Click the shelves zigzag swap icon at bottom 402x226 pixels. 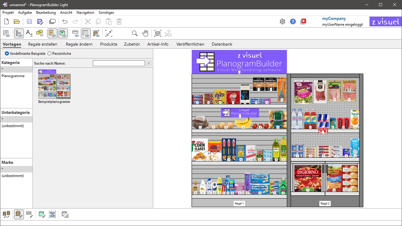tap(6, 214)
